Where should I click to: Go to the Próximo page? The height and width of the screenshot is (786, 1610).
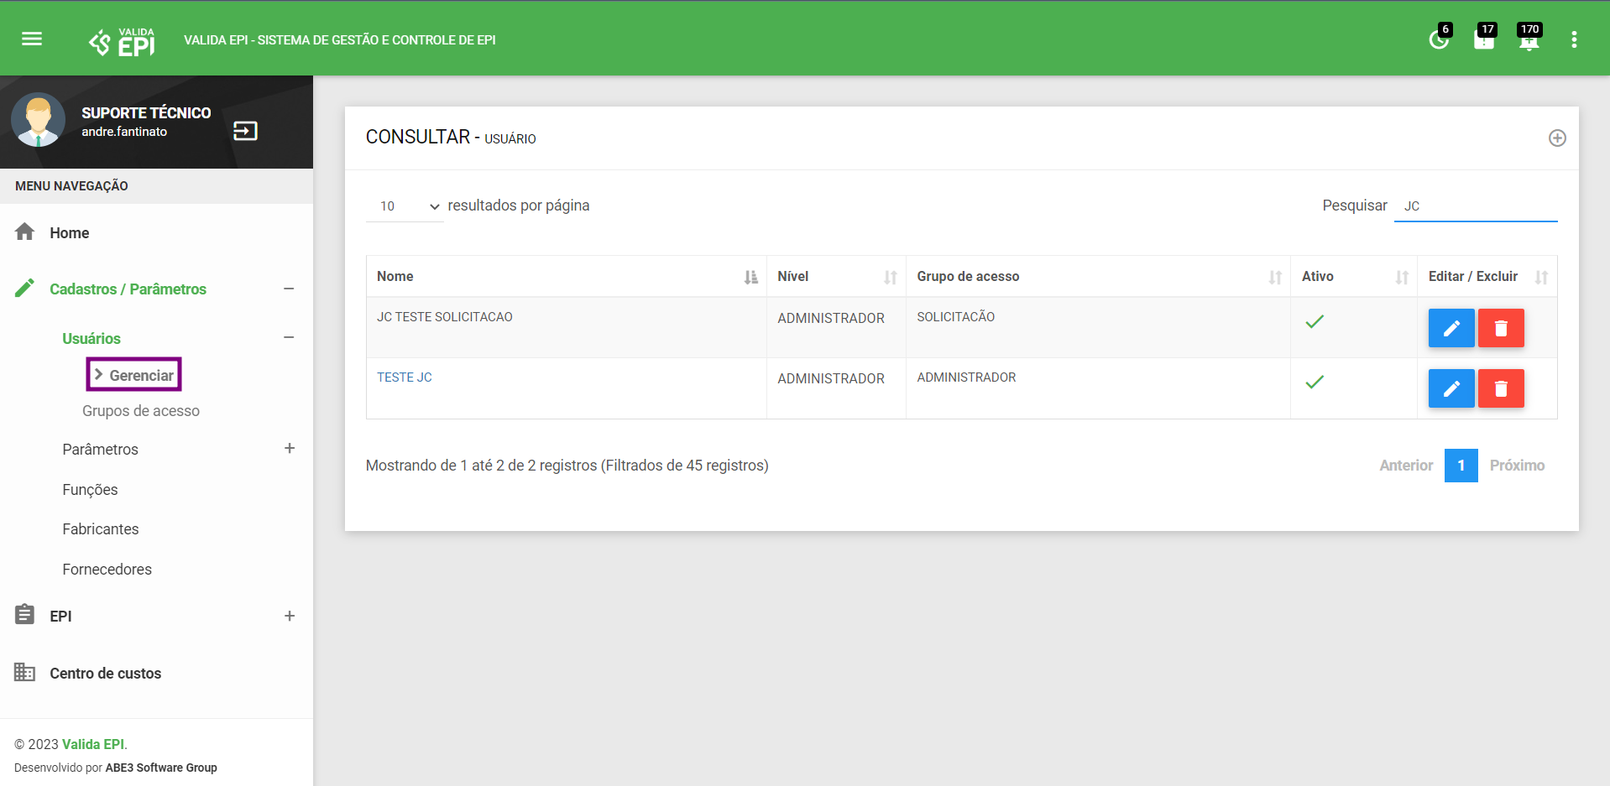point(1517,466)
